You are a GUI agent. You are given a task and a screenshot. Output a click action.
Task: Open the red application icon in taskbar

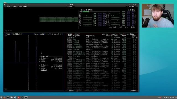click(x=19, y=97)
